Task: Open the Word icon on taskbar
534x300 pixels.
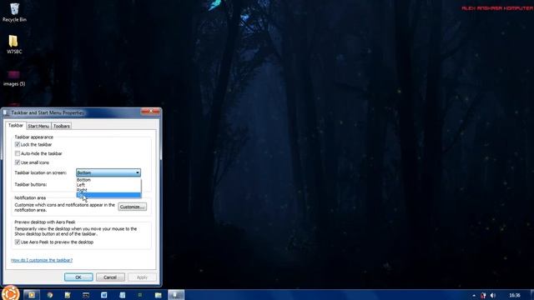Action: [103, 295]
